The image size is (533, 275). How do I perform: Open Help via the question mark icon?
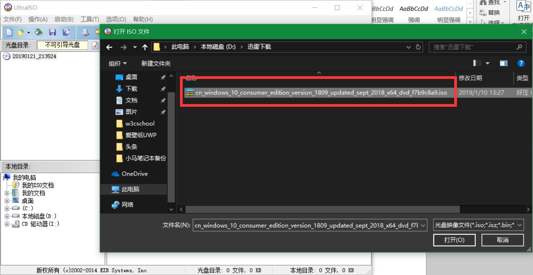click(521, 63)
